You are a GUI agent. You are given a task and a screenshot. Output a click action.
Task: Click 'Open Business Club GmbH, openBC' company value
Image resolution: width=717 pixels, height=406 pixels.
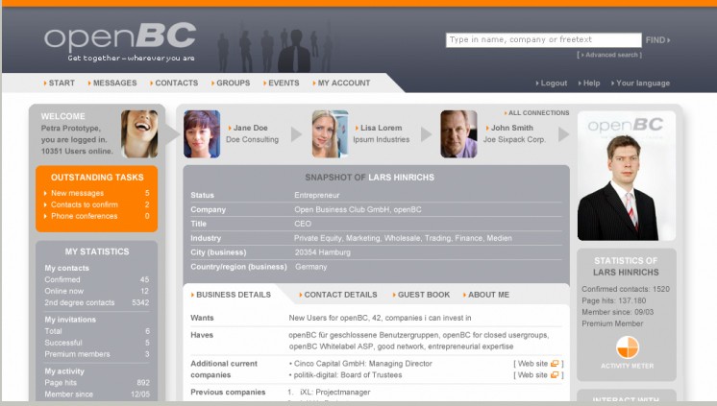point(358,209)
